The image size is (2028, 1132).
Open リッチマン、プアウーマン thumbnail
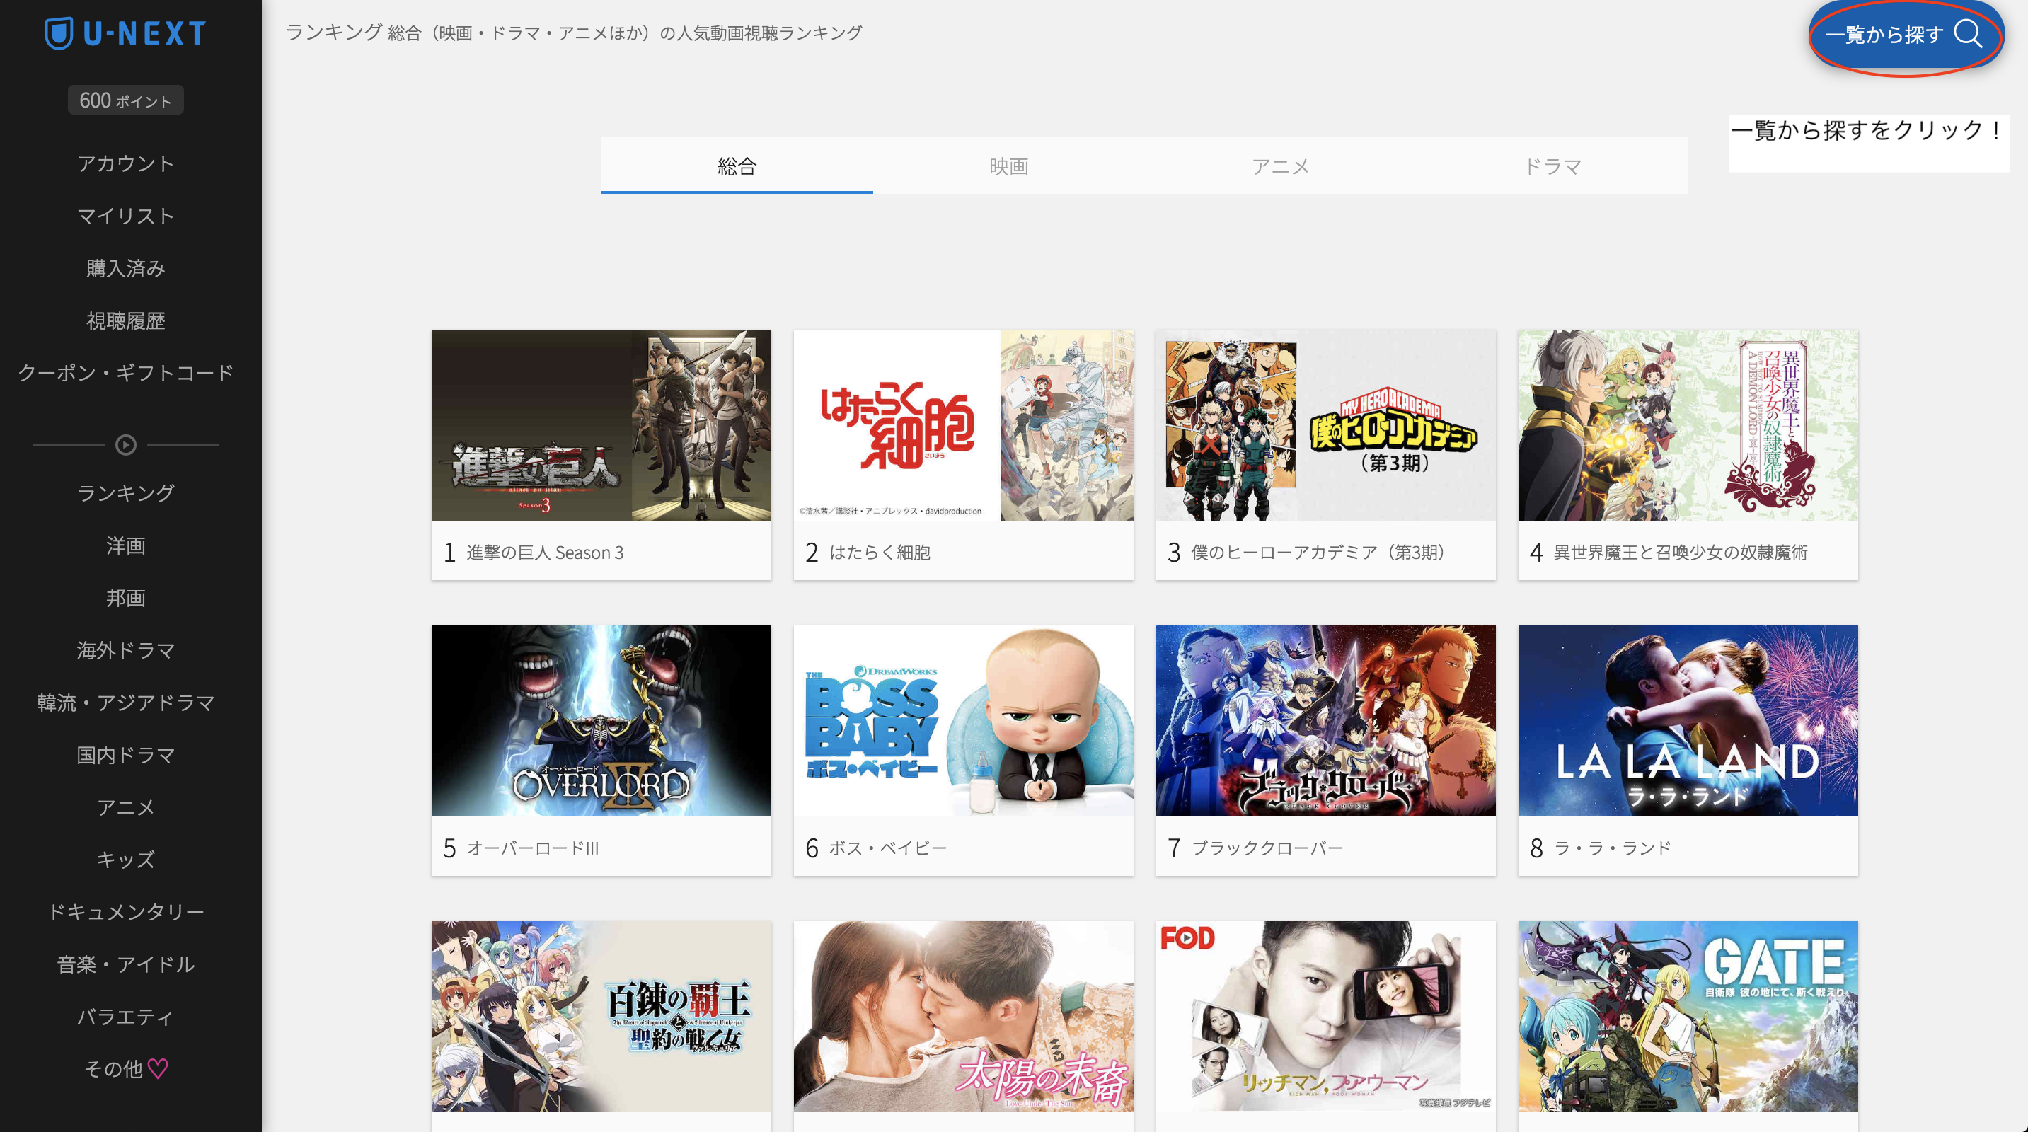(x=1326, y=1017)
